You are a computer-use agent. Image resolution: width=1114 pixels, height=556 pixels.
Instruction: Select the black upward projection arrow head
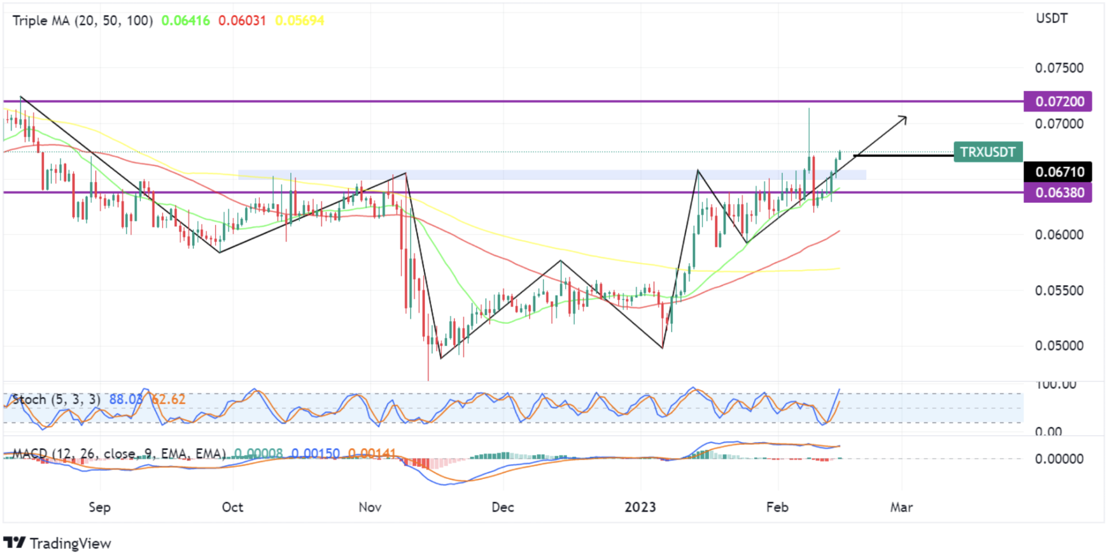[x=902, y=120]
